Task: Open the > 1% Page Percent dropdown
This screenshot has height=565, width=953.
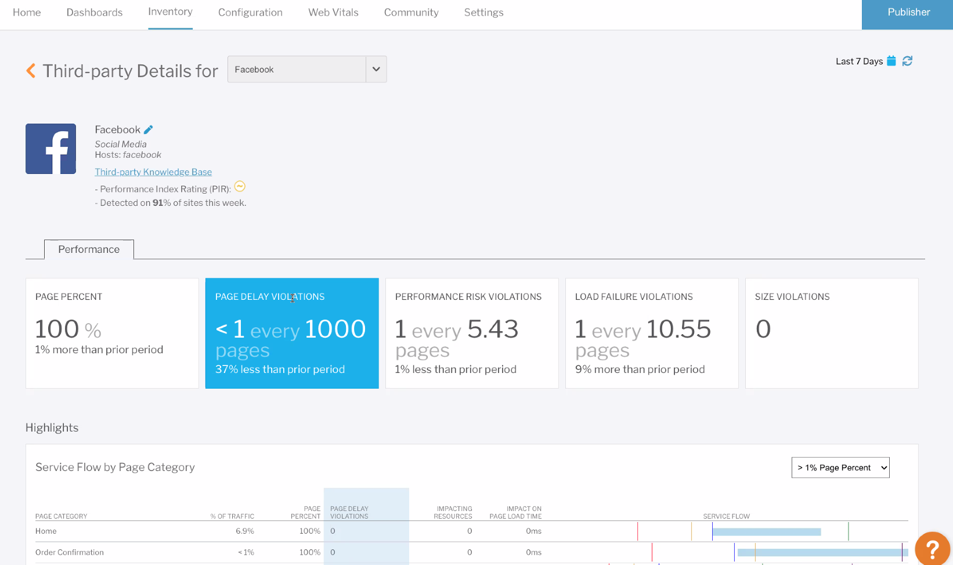Action: point(840,468)
